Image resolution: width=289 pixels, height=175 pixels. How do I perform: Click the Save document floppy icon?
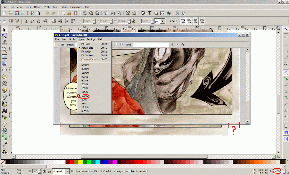coord(17,13)
